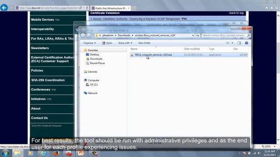This screenshot has height=157, width=280.
Task: Select Network in navigation pane
Action: [92, 93]
